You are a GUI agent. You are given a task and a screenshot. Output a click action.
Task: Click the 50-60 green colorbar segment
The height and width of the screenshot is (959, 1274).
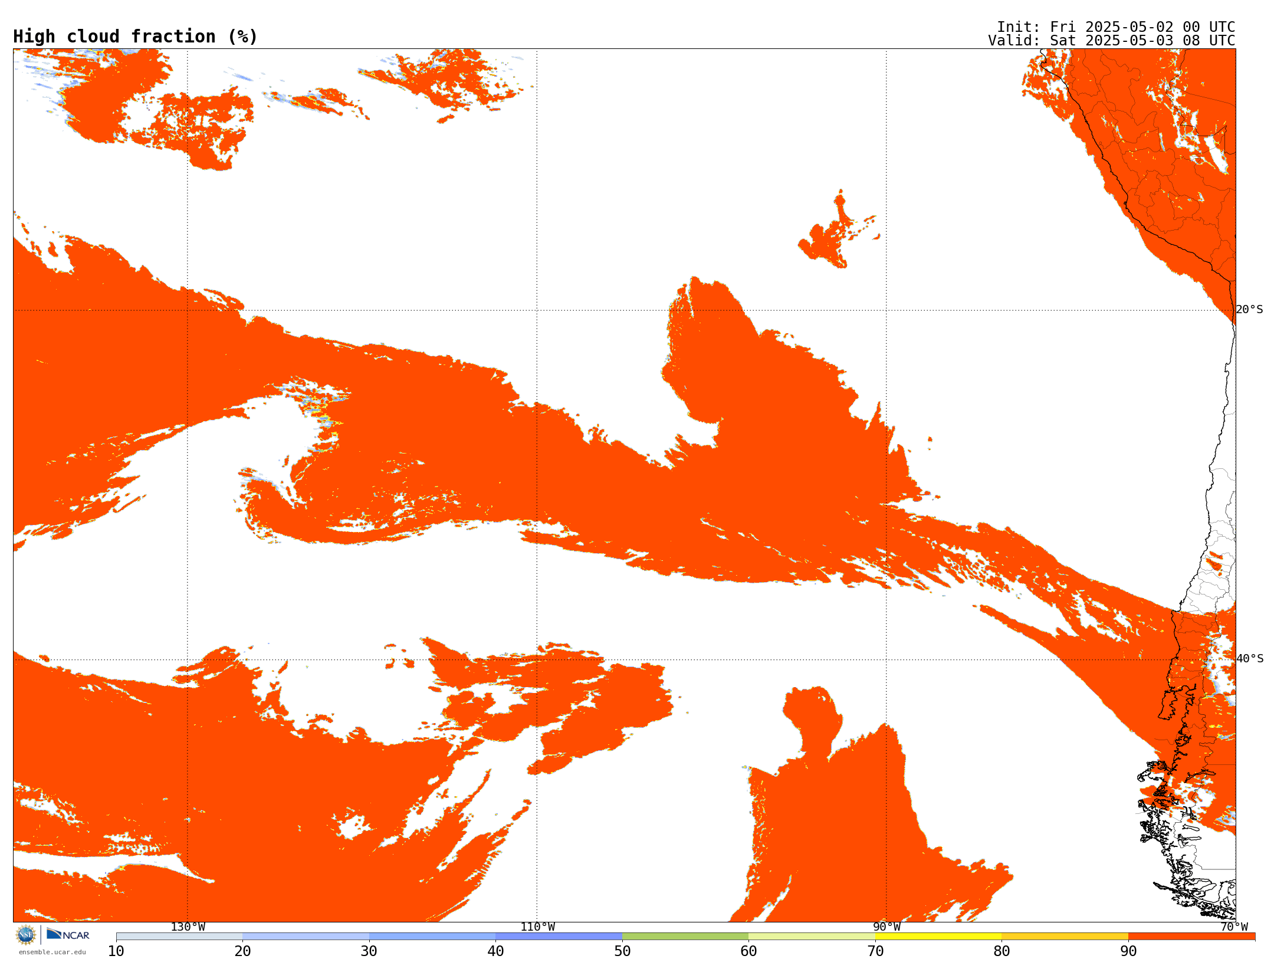tap(685, 937)
